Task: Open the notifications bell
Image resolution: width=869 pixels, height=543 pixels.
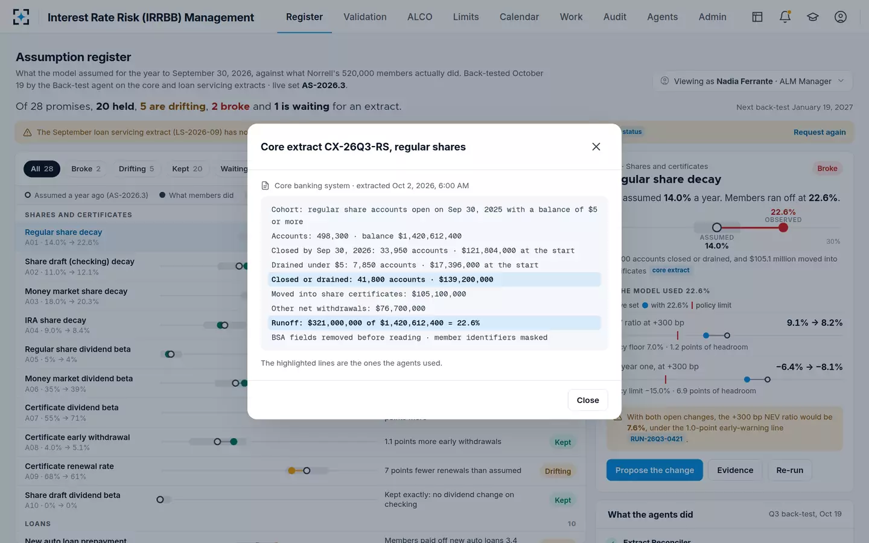Action: click(785, 17)
